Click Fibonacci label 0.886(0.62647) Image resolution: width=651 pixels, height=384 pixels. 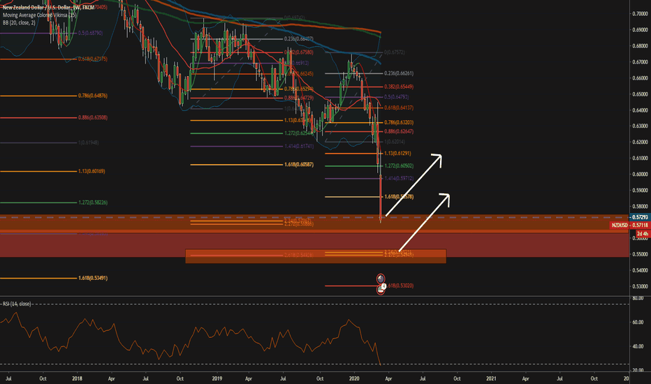[399, 131]
